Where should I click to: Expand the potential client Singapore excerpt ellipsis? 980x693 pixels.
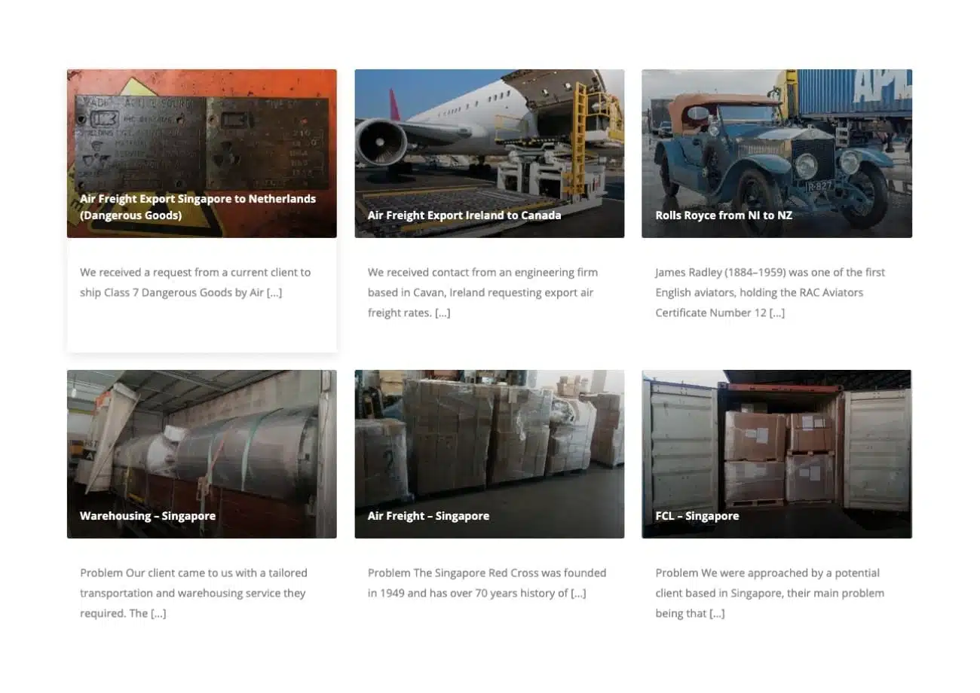click(717, 614)
